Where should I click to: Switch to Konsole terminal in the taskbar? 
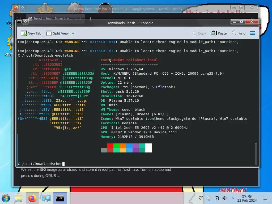[60, 198]
